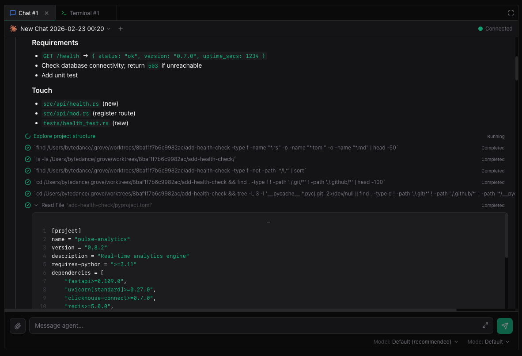Expand the New Chat title dropdown
This screenshot has width=522, height=356.
(x=109, y=29)
